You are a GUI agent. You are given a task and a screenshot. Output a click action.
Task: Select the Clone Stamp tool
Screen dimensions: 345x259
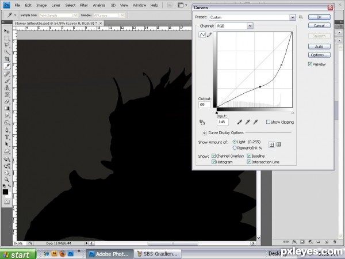point(7,87)
